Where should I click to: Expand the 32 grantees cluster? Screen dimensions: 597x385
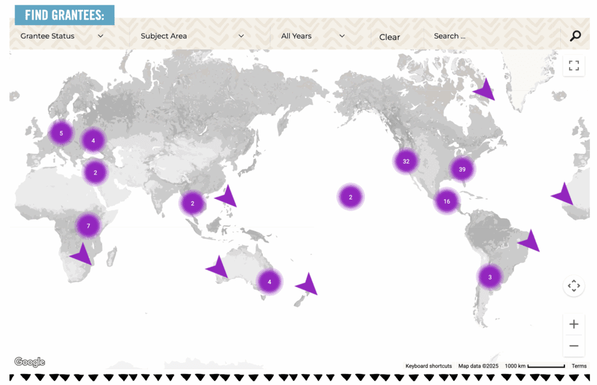406,161
